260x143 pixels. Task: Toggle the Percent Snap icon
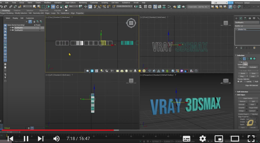point(104,7)
